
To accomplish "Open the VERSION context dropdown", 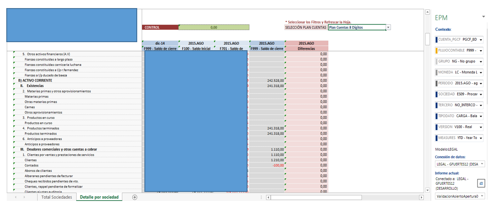I will 481,127.
